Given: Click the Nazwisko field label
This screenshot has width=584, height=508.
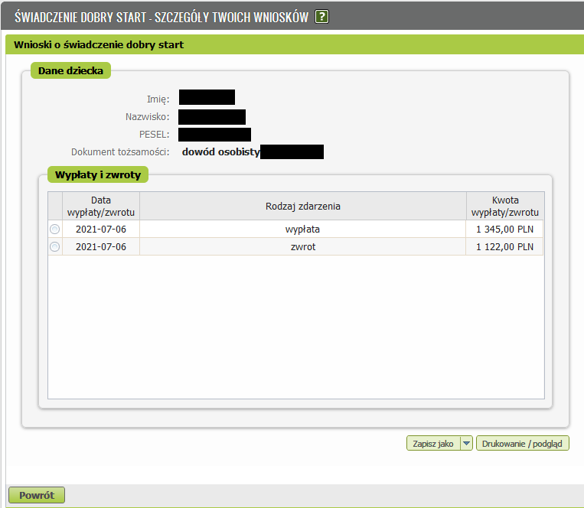Looking at the screenshot, I should [x=148, y=117].
